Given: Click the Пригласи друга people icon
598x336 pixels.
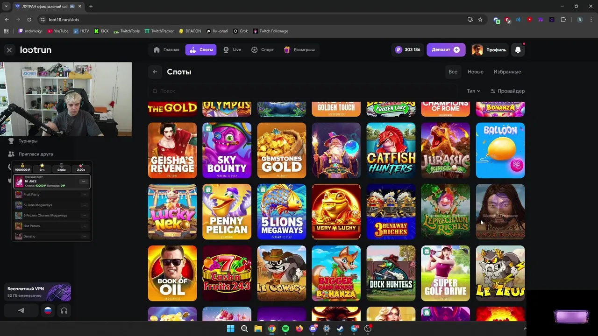Looking at the screenshot, I should tap(11, 154).
